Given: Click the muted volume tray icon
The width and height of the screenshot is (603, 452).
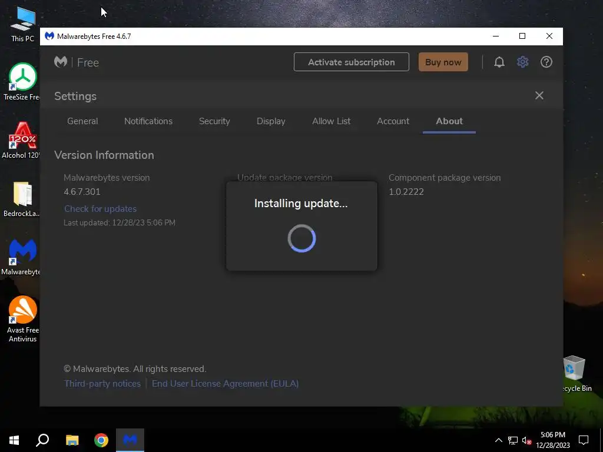Looking at the screenshot, I should point(526,440).
